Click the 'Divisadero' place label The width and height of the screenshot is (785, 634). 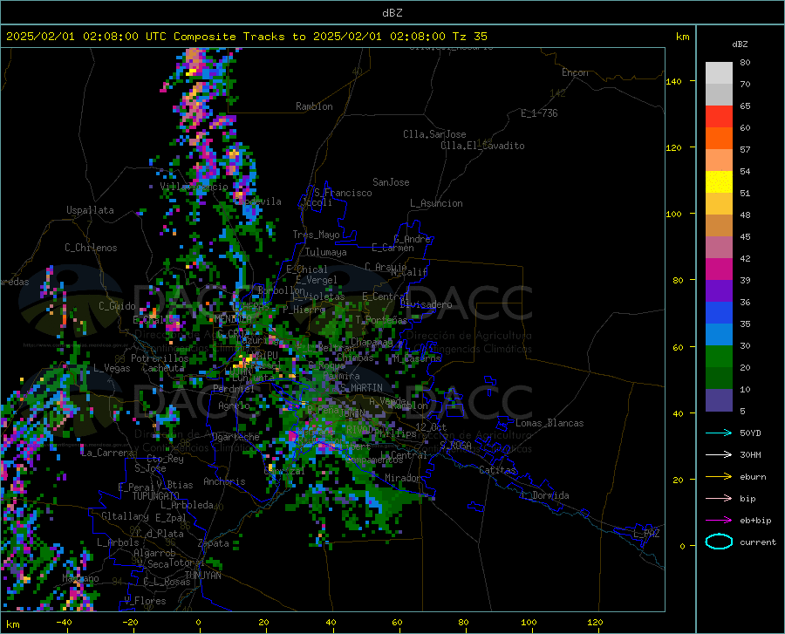coord(426,304)
